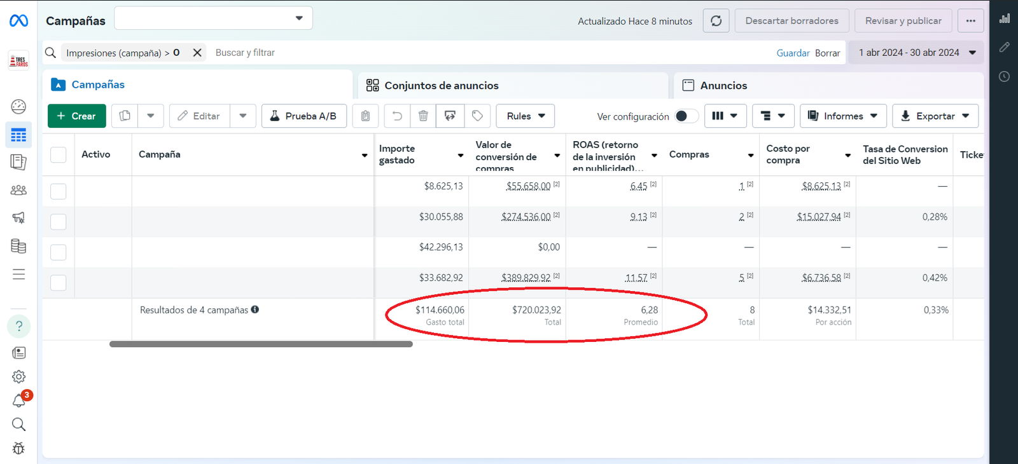Open the three-dots more options button
This screenshot has height=464, width=1018.
(x=970, y=21)
